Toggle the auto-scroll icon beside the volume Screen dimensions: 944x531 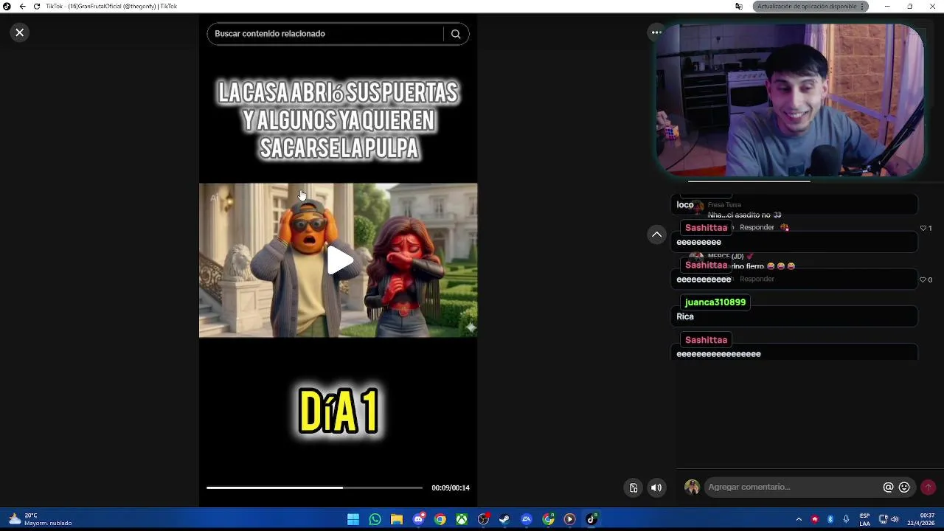click(x=634, y=487)
